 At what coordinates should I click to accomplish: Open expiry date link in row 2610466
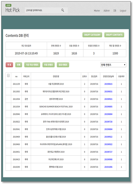pyautogui.click(x=108, y=144)
